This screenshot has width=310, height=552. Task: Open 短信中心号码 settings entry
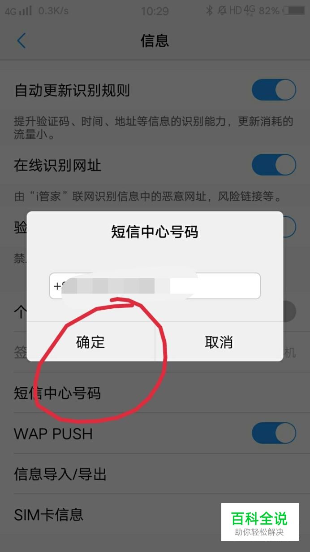coord(155,393)
